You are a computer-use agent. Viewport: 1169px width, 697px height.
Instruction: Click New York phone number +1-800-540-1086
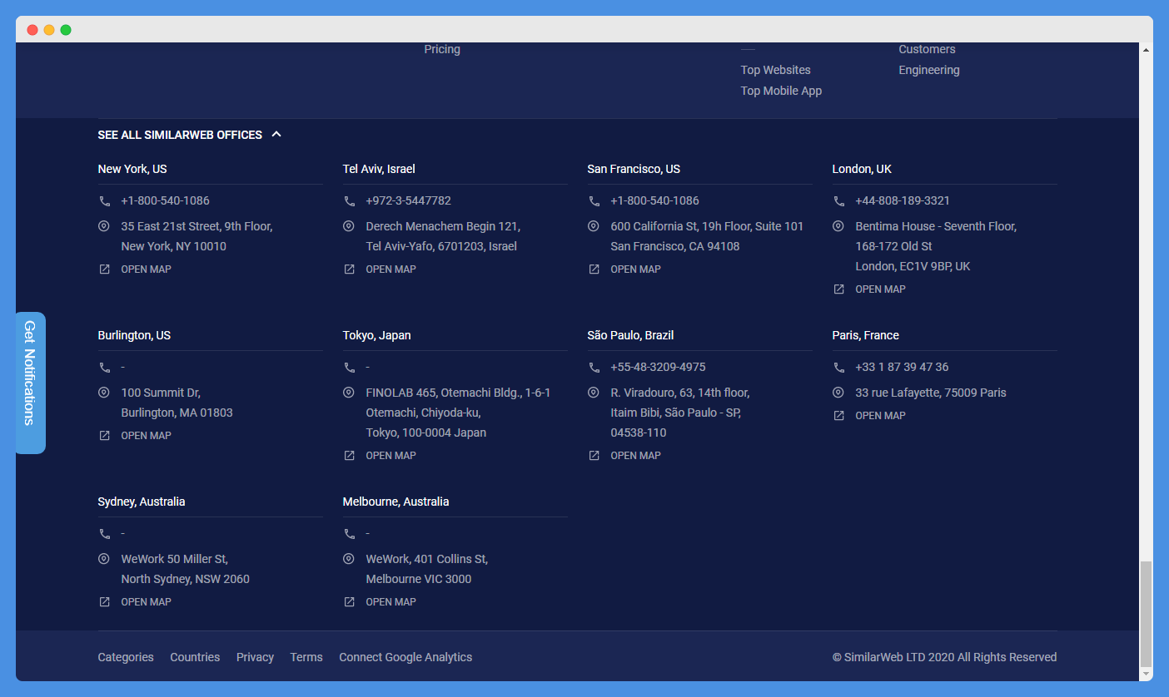click(x=165, y=200)
